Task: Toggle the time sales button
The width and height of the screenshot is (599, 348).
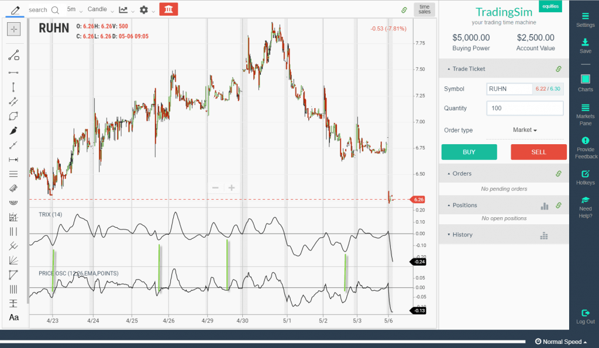Action: coord(424,9)
